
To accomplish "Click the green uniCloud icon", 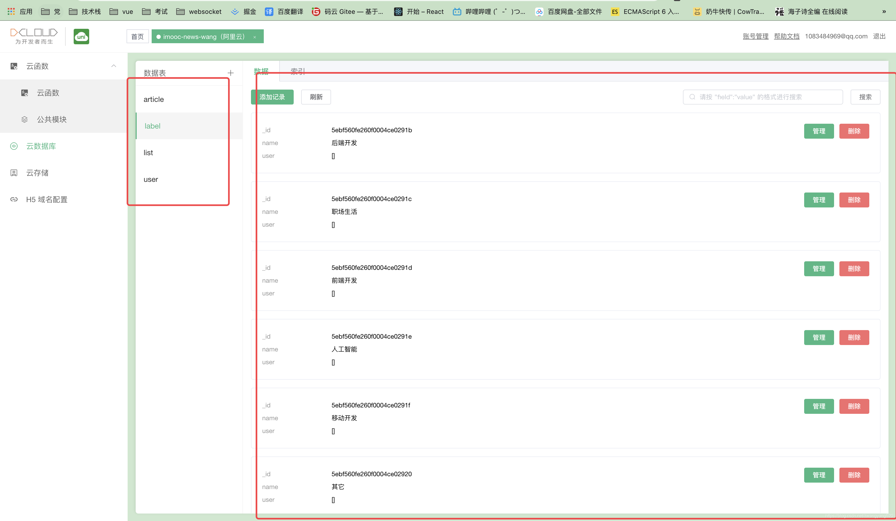I will [x=81, y=37].
